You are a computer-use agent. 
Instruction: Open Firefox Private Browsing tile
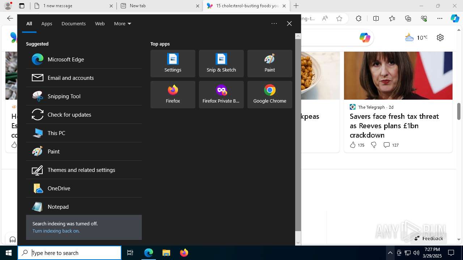[221, 95]
